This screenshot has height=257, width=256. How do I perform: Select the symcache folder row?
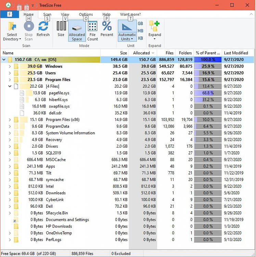[x=127, y=180]
